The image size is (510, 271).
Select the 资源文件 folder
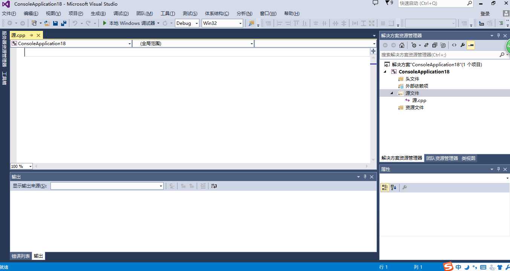pos(414,108)
